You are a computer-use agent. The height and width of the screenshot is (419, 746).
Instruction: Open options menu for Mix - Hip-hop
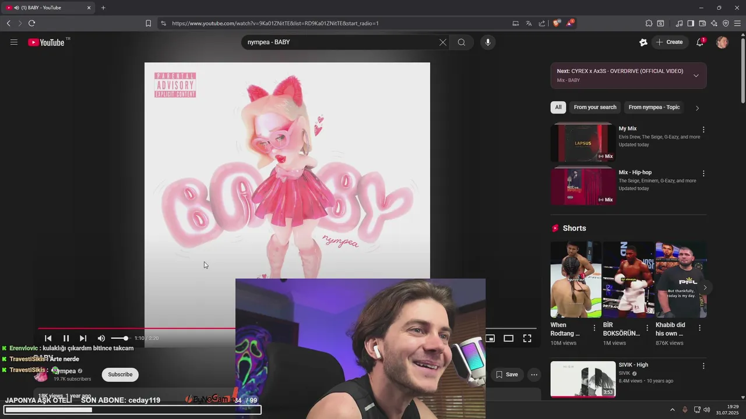(703, 173)
